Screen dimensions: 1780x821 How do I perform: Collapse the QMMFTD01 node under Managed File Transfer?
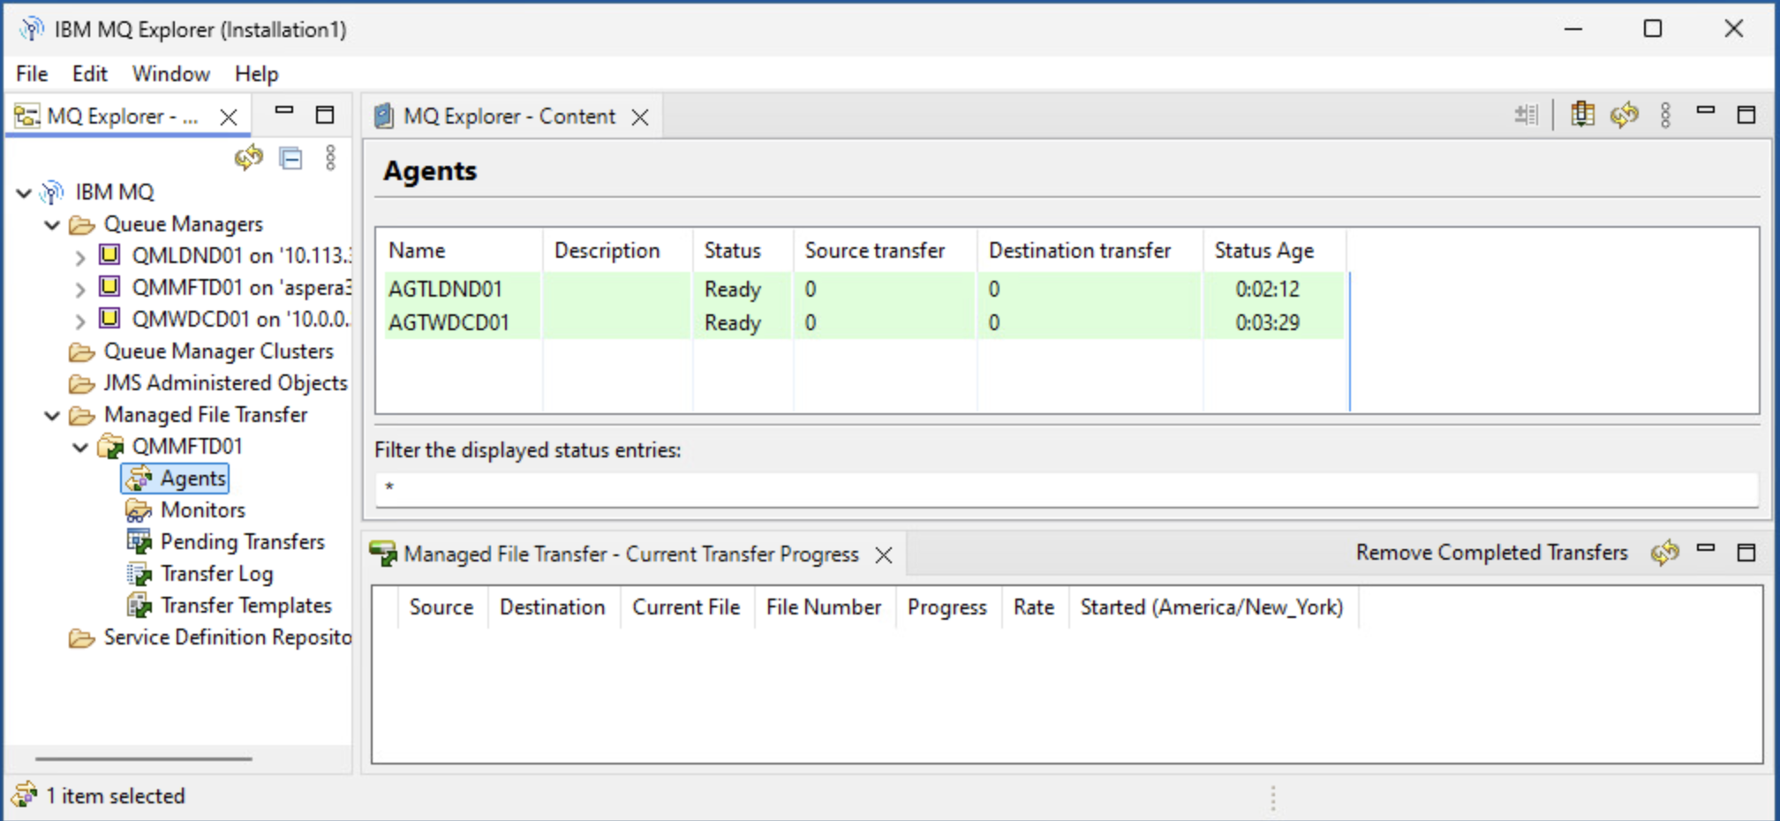point(80,447)
